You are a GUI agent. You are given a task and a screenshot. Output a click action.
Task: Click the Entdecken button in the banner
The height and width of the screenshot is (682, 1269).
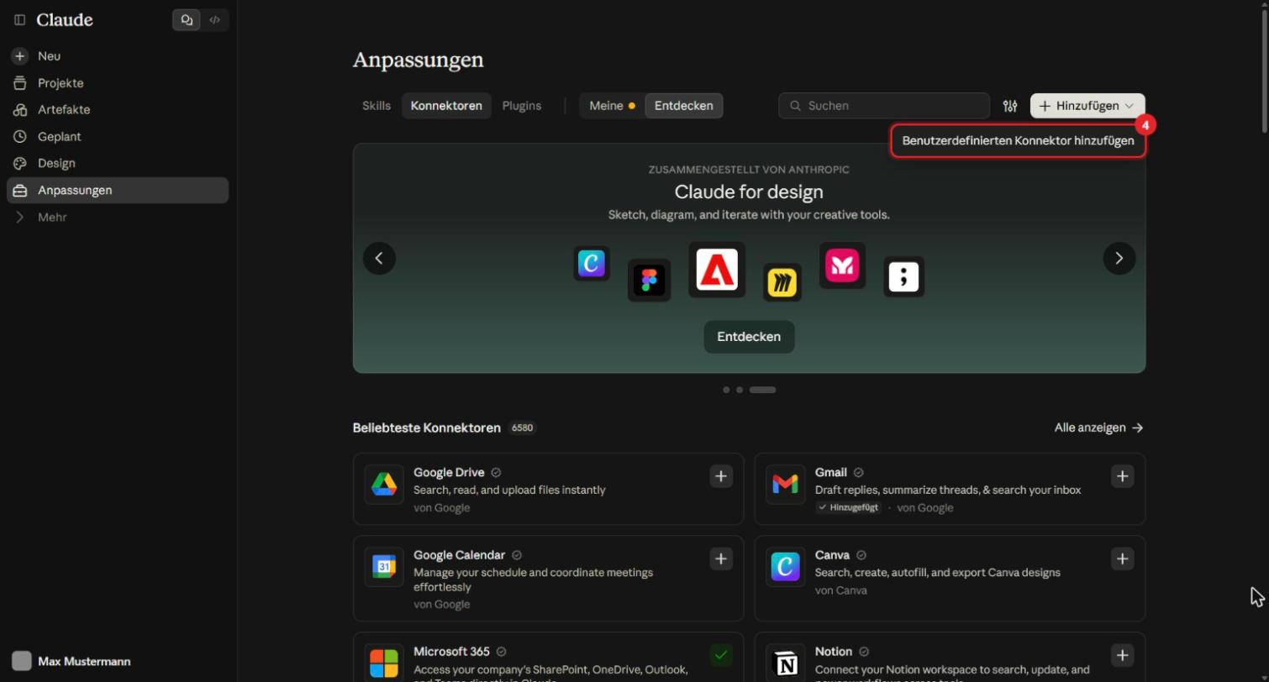(x=749, y=337)
